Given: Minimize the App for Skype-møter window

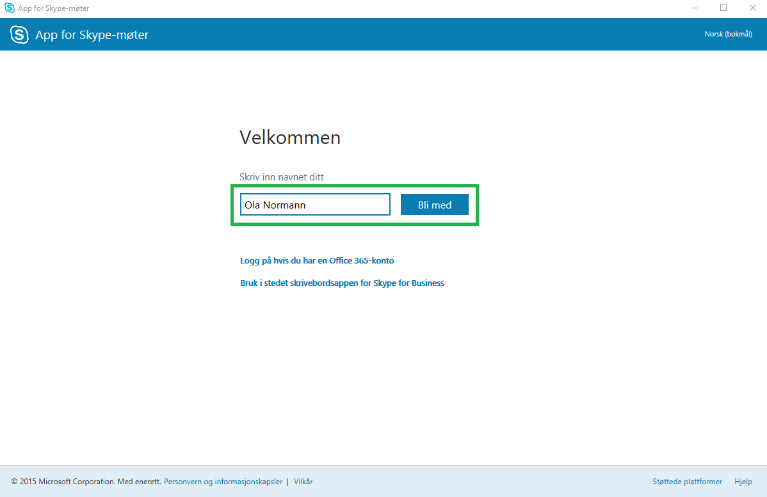Looking at the screenshot, I should (695, 8).
